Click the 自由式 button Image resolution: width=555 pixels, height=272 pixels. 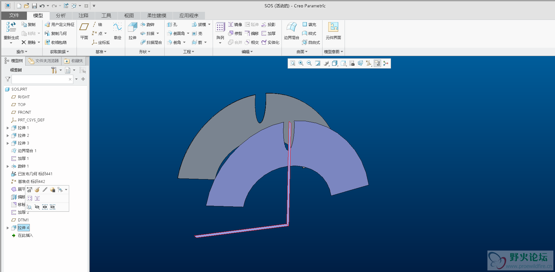pos(311,42)
